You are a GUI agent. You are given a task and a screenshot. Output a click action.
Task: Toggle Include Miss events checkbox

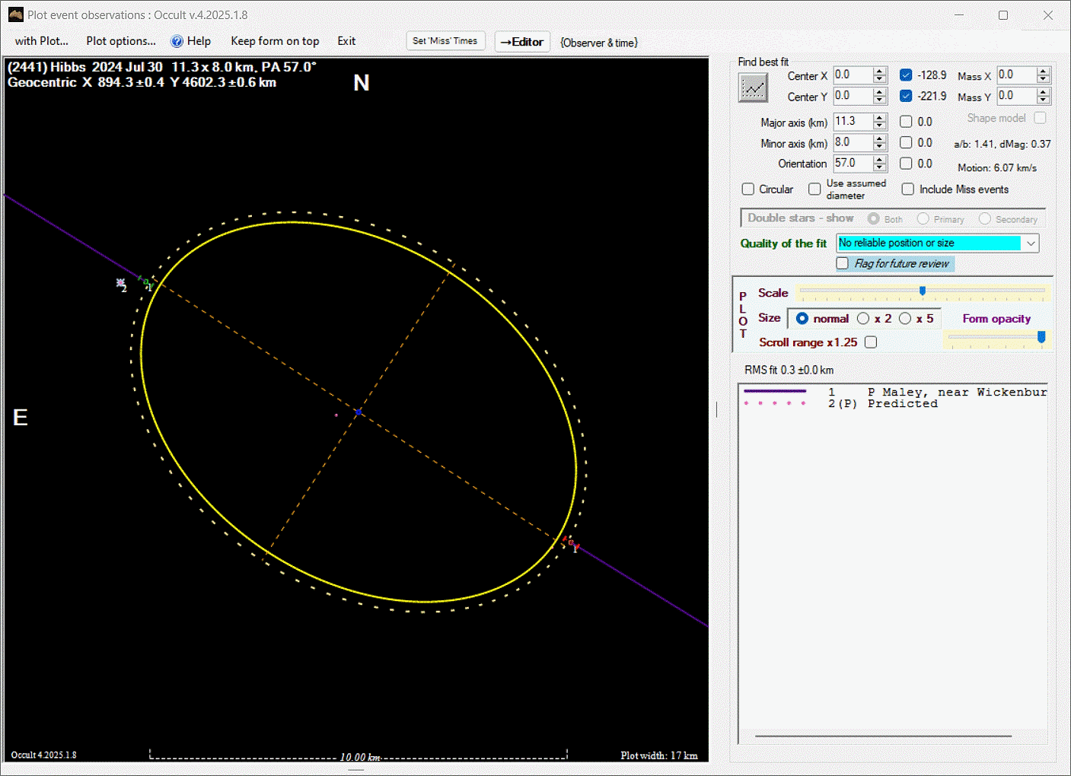click(x=908, y=189)
